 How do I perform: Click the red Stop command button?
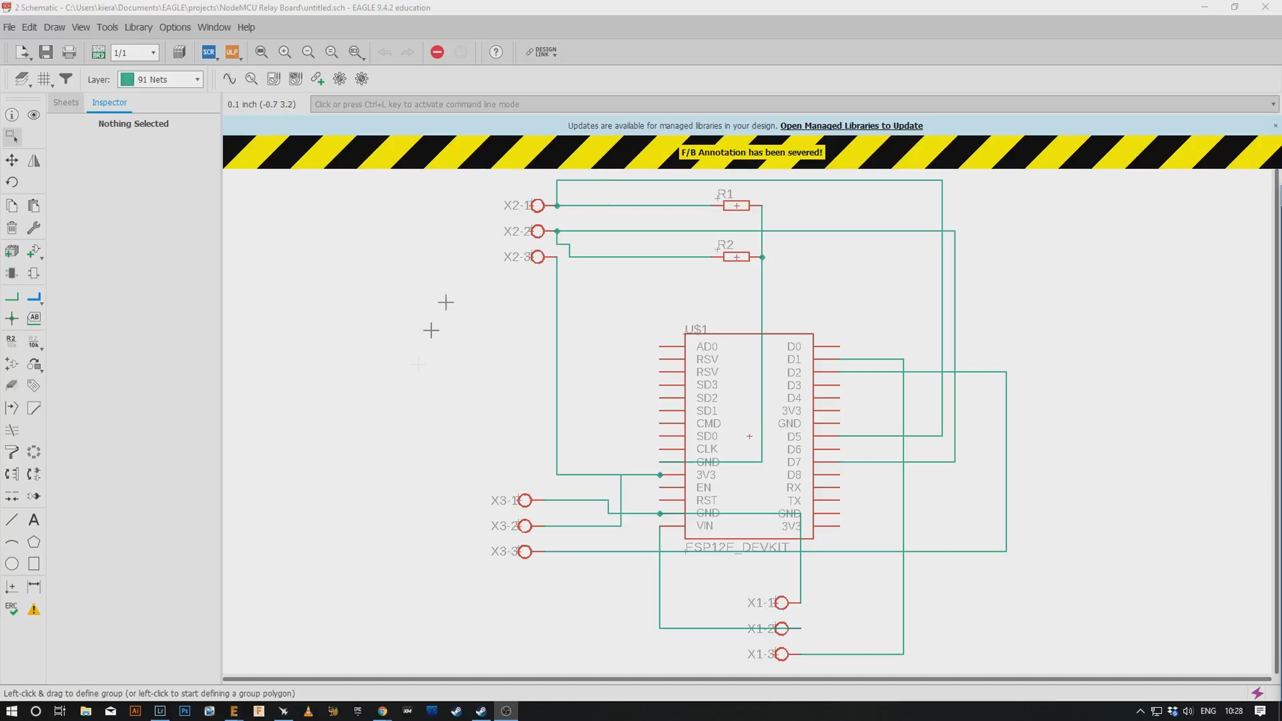437,52
